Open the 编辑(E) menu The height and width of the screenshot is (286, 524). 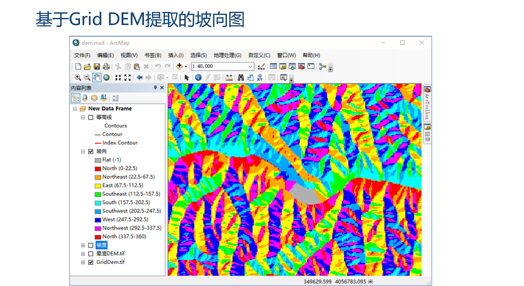(x=105, y=55)
